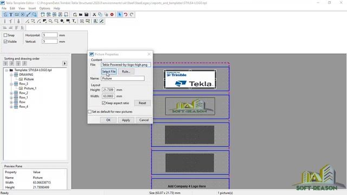The width and height of the screenshot is (347, 195).
Task: Expand the Row_2 tree node
Action: 11,93
